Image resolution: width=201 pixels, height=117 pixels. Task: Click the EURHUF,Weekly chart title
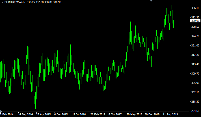(x=15, y=2)
